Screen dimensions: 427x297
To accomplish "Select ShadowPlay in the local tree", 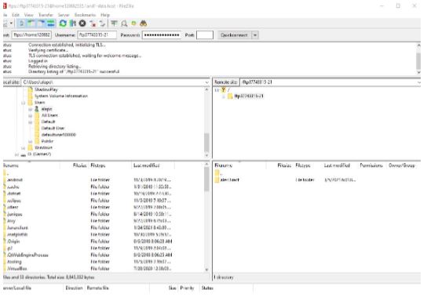I will (x=46, y=89).
